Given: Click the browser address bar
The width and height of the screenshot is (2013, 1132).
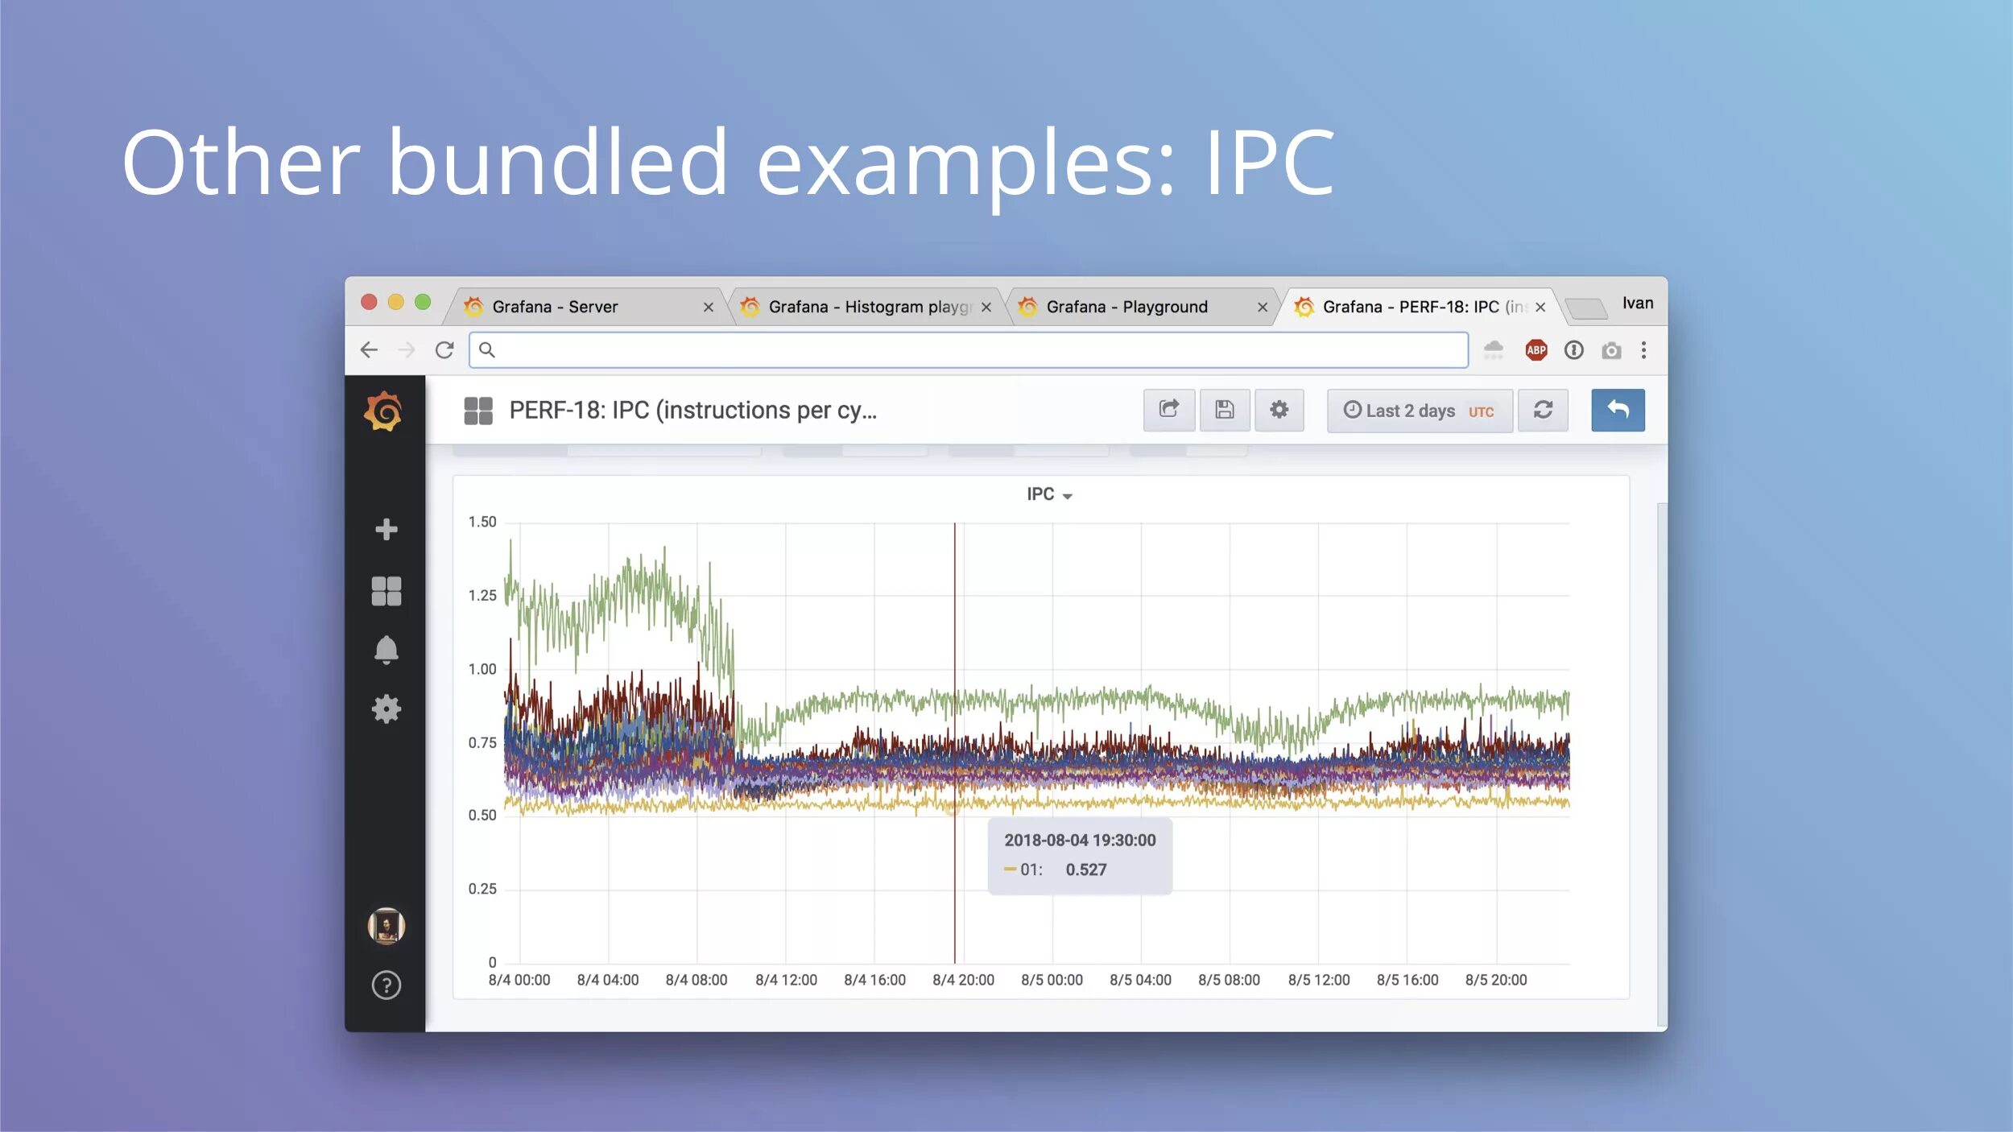Looking at the screenshot, I should [x=966, y=349].
